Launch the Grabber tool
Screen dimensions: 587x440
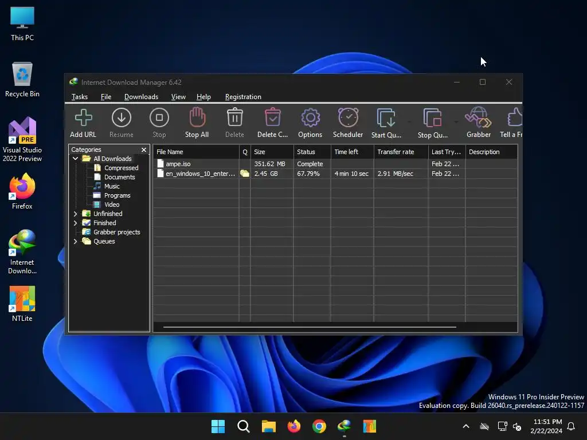(478, 123)
